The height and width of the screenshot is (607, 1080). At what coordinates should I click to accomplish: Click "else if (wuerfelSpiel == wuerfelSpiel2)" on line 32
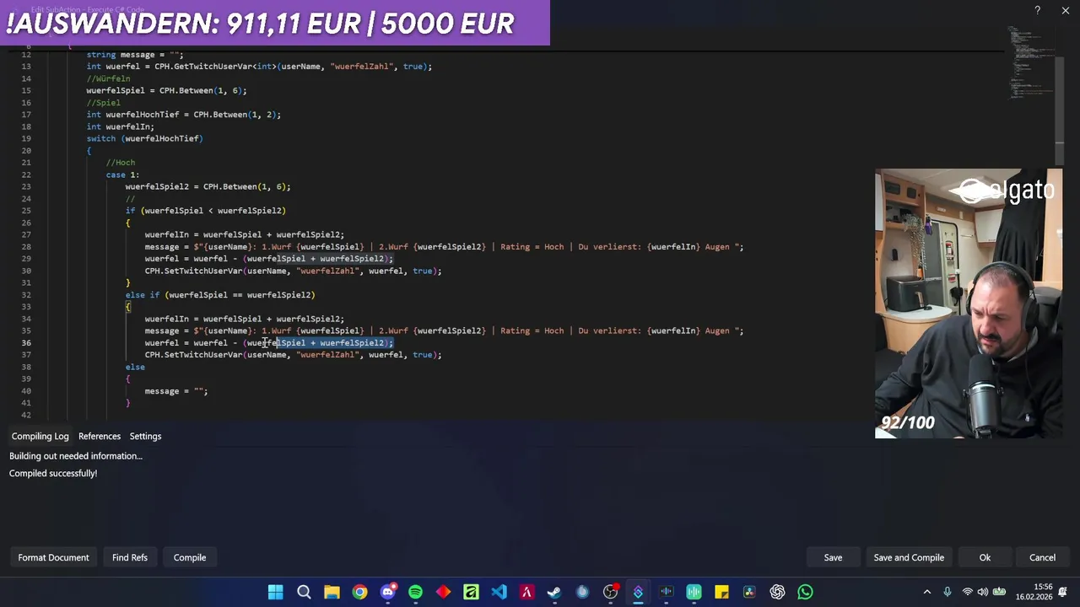(x=220, y=295)
